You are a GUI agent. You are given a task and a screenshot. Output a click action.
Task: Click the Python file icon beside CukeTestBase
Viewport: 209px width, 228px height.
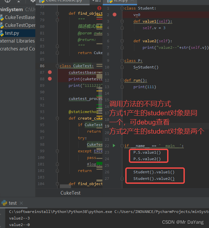pyautogui.click(x=2, y=17)
